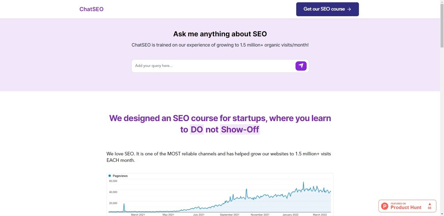
Task: Click the "Ask me anything about SEO" heading
Action: point(220,34)
